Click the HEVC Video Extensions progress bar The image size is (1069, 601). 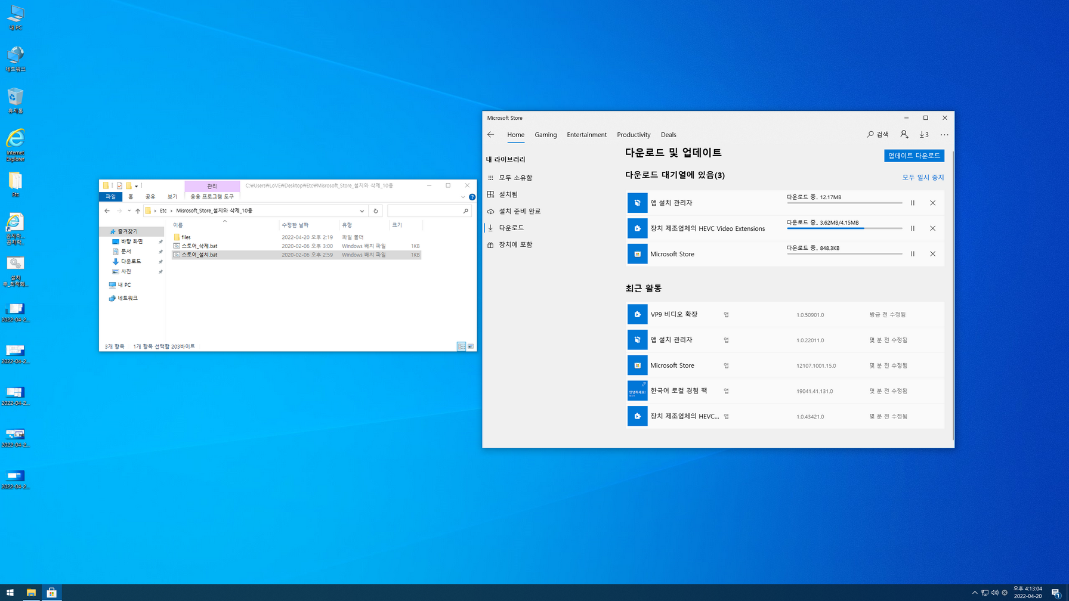[844, 228]
